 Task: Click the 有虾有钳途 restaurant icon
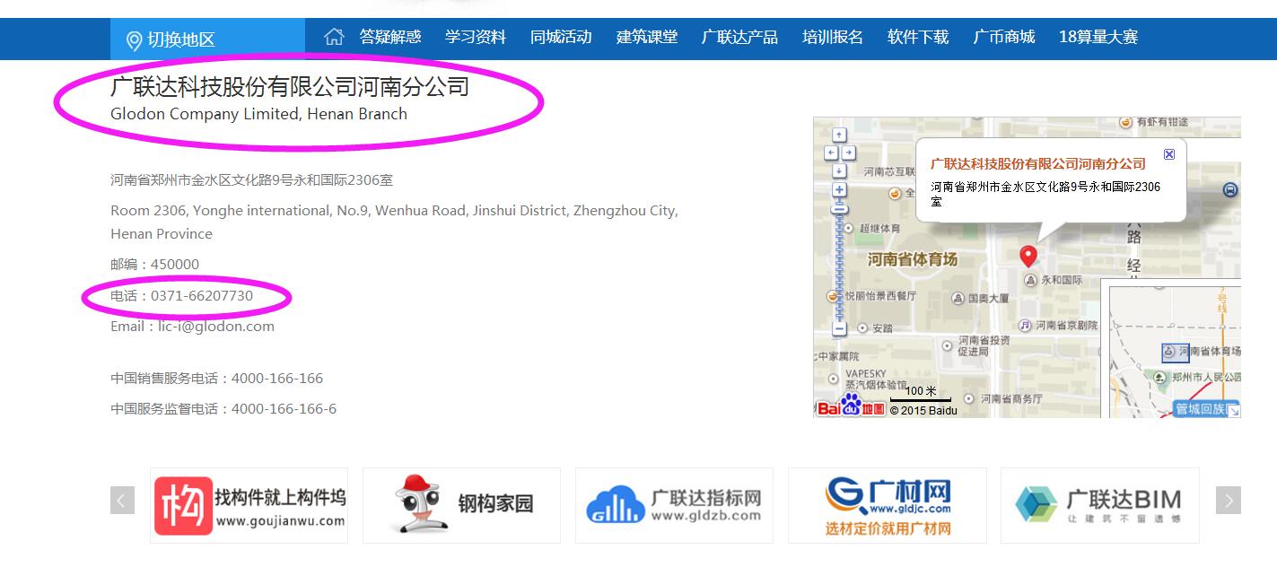click(1127, 122)
